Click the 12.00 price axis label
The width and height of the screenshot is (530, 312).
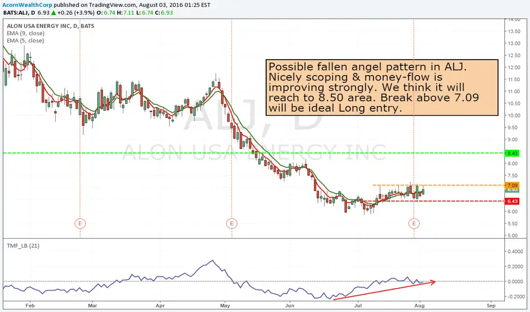coord(514,68)
